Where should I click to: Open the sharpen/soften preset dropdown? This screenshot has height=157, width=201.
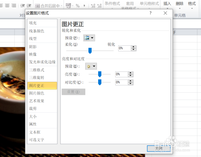[x=89, y=38]
